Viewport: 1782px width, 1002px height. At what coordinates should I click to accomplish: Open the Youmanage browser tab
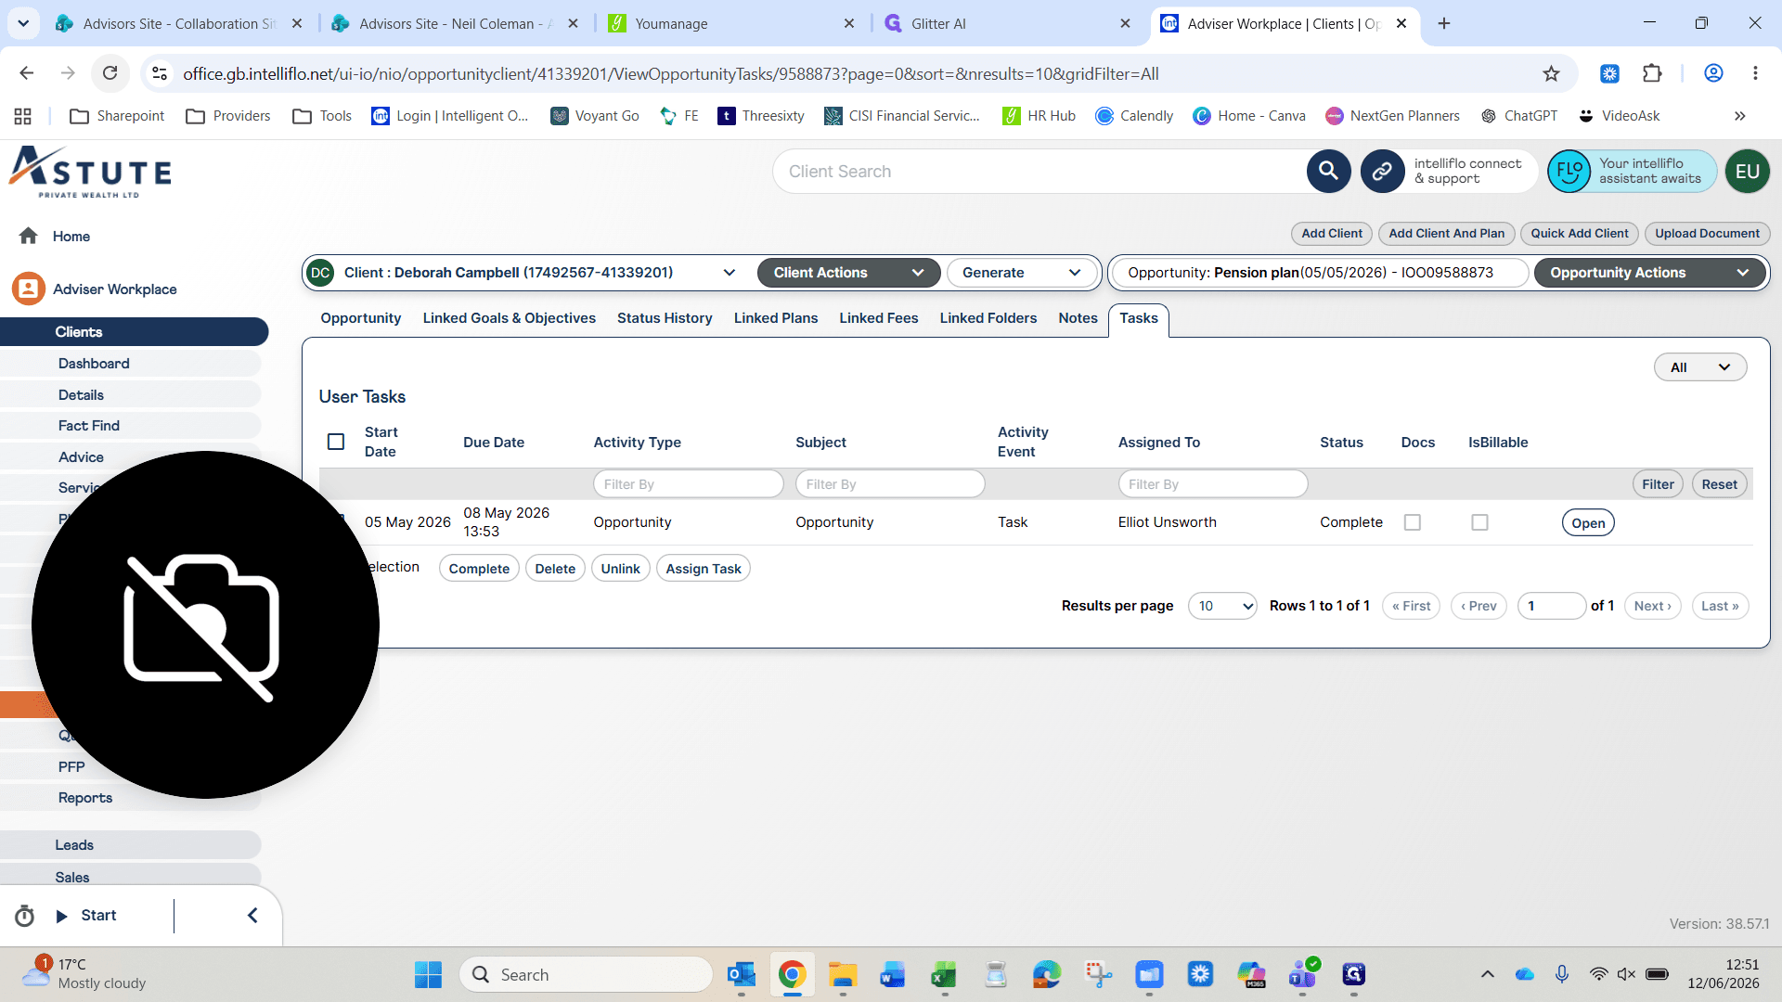(731, 23)
